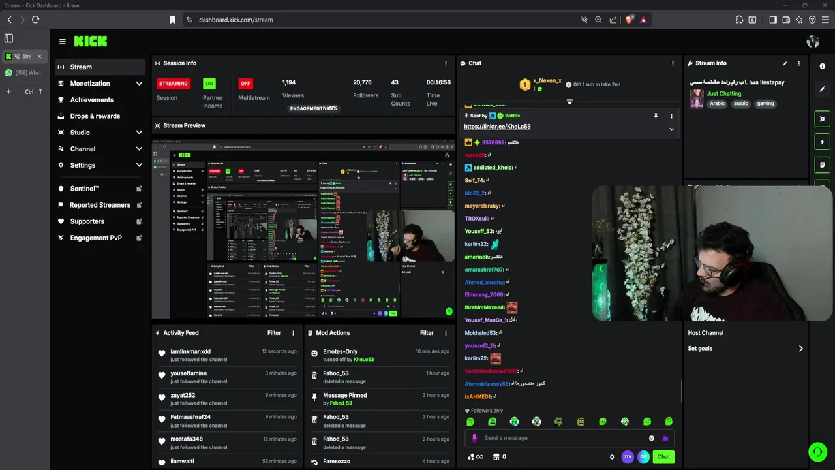Open the hamburger menu next to KICK logo

pyautogui.click(x=62, y=41)
